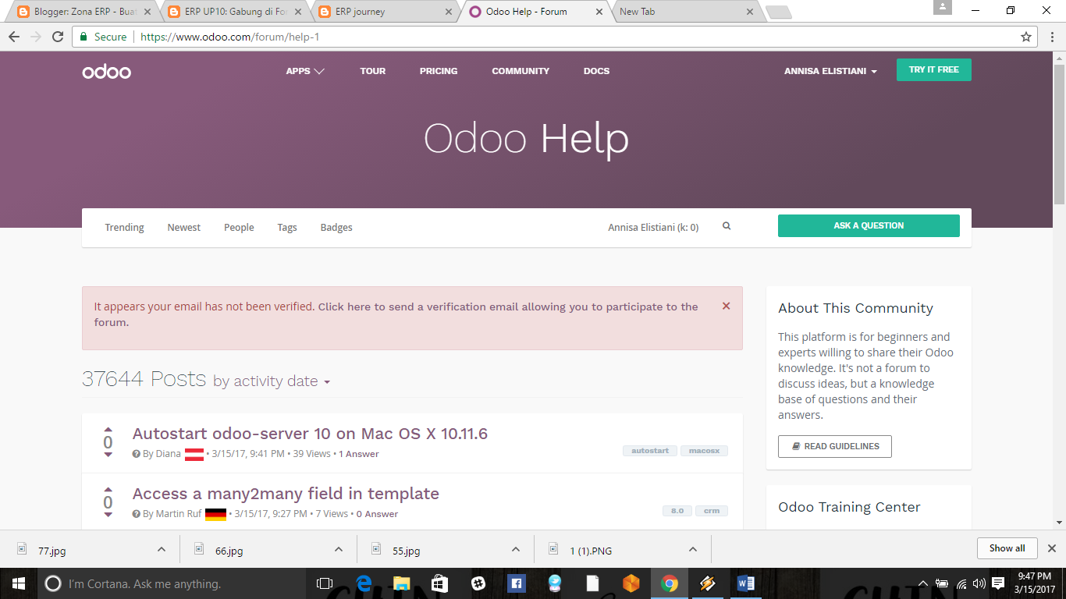Open the Windows Store from the taskbar
1066x599 pixels.
[439, 583]
